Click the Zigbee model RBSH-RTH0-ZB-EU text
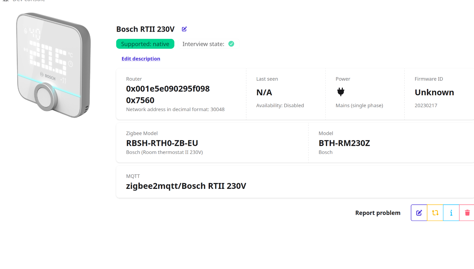 tap(162, 143)
